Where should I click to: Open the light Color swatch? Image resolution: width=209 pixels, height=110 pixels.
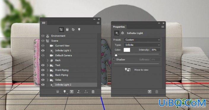(x=127, y=50)
